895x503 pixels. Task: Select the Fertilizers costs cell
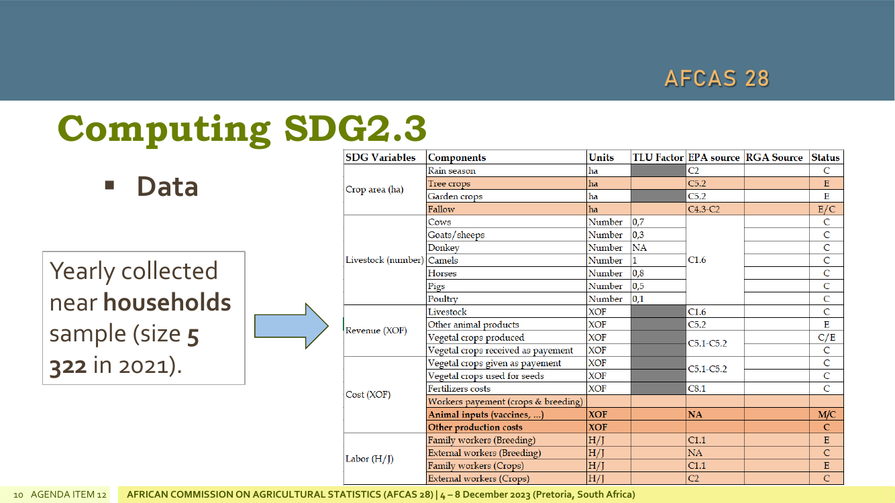(506, 389)
